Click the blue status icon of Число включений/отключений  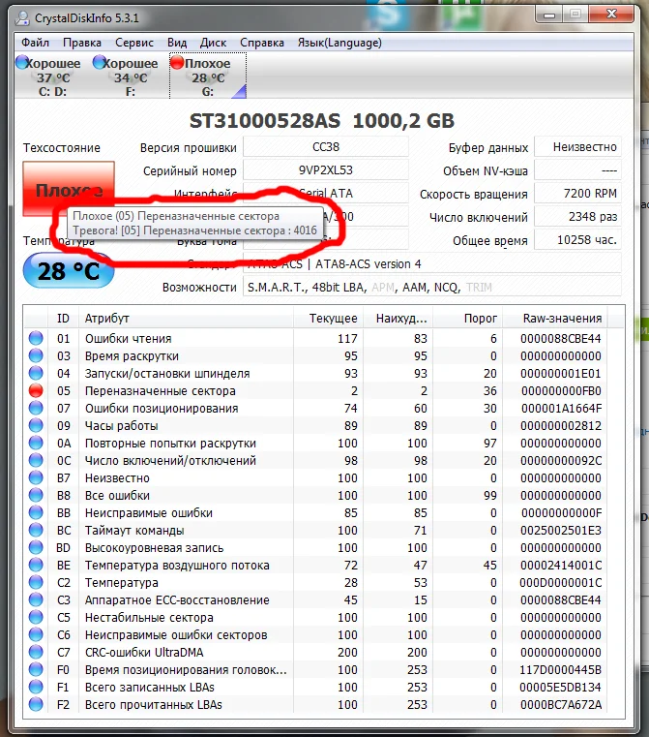(36, 460)
